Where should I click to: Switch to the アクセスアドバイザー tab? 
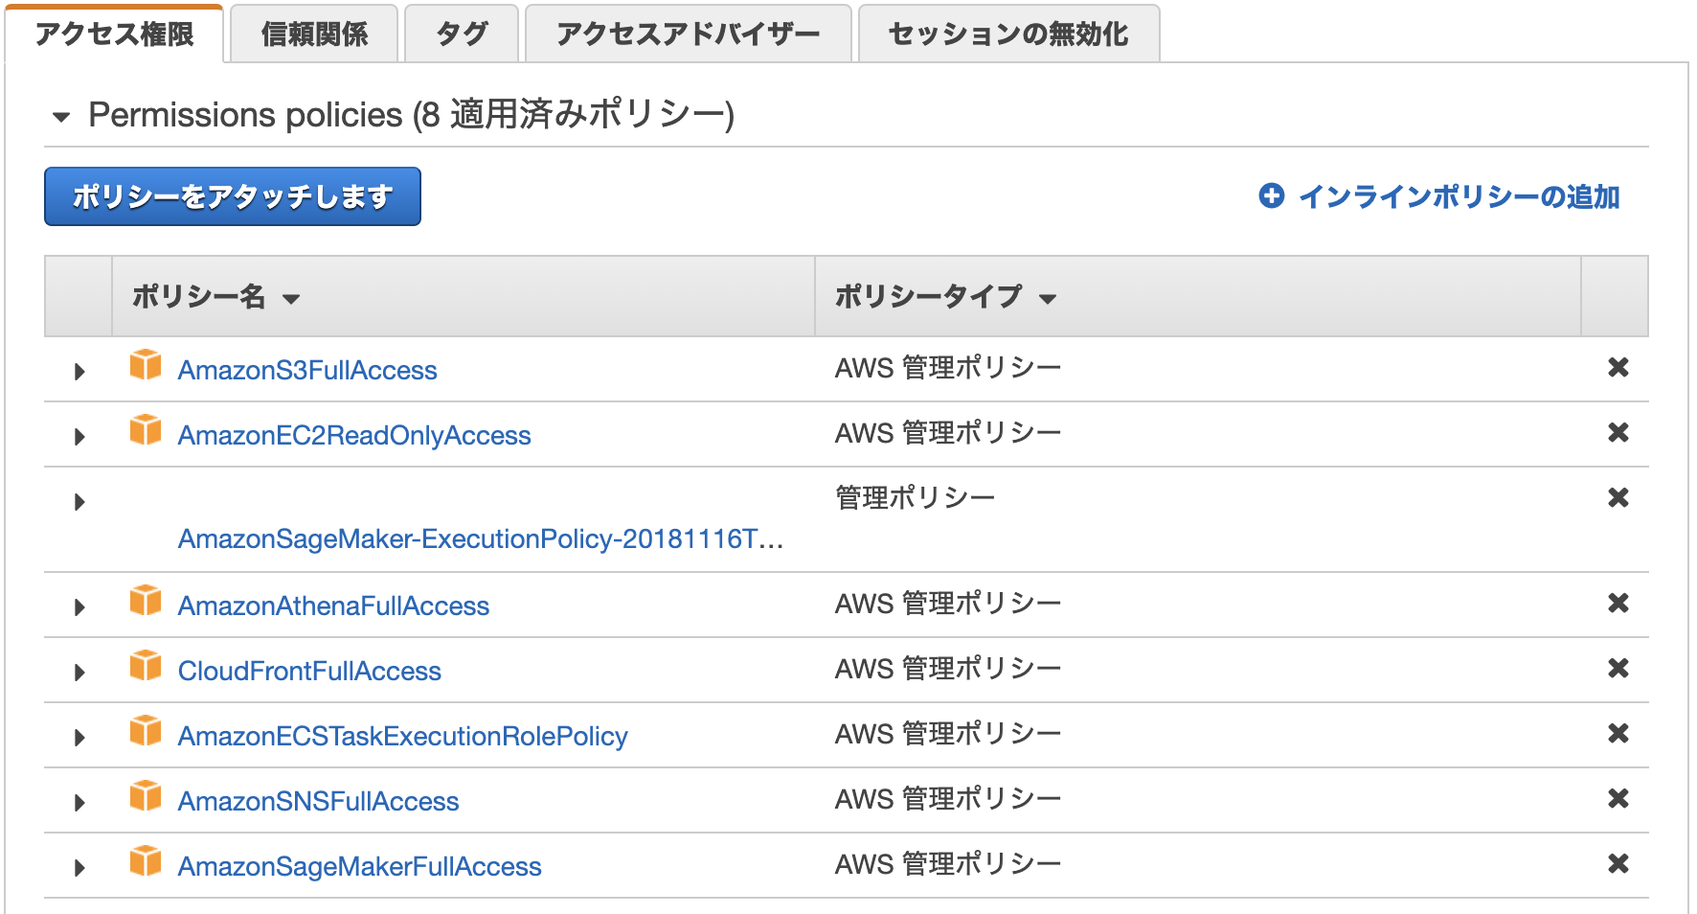click(x=689, y=34)
